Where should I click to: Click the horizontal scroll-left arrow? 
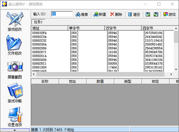click(34, 74)
